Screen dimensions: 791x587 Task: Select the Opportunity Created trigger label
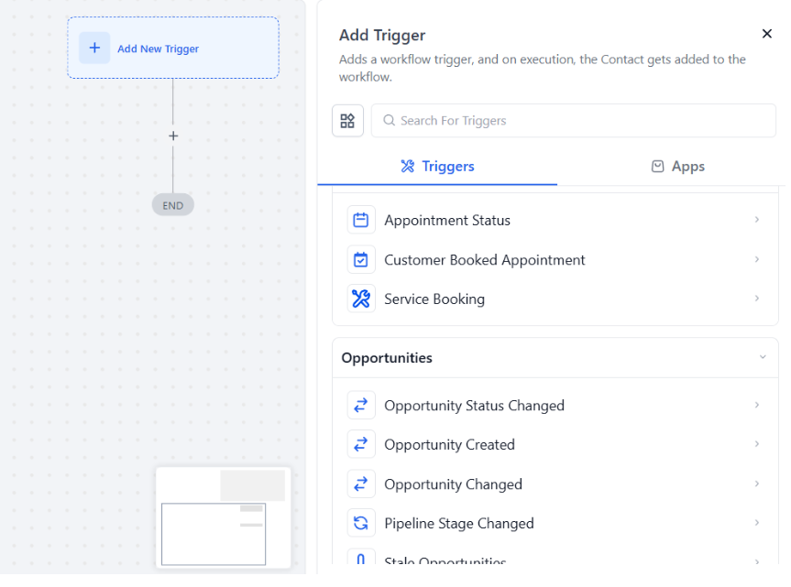449,445
